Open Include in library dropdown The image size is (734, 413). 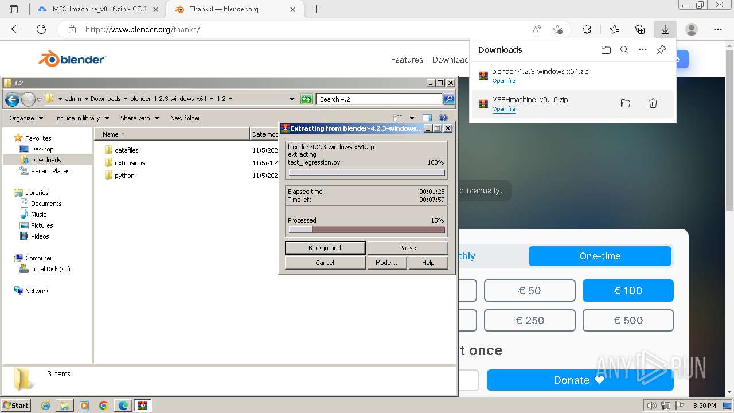(81, 118)
